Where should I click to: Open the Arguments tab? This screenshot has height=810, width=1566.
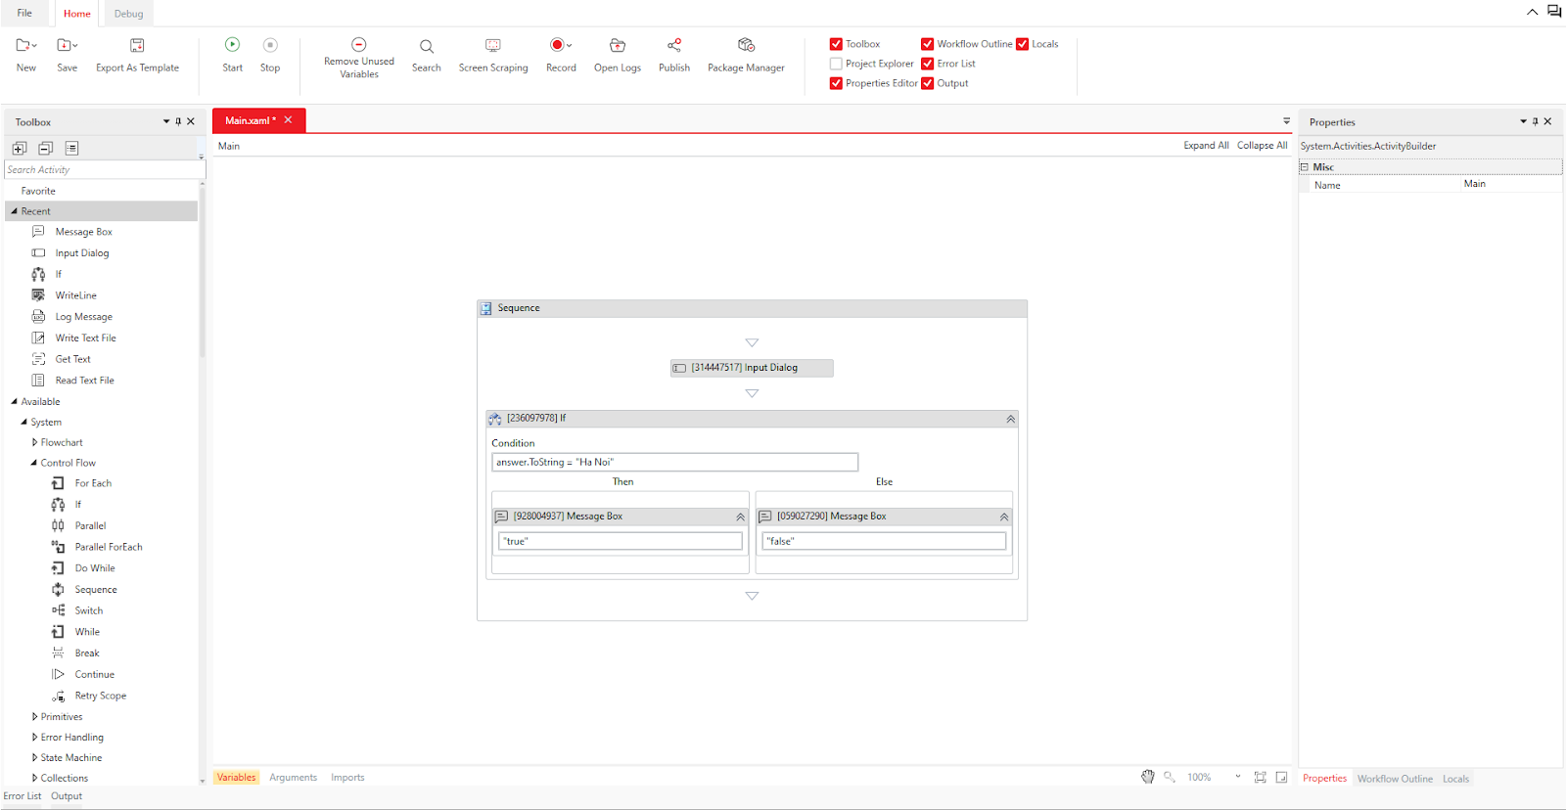click(x=293, y=778)
